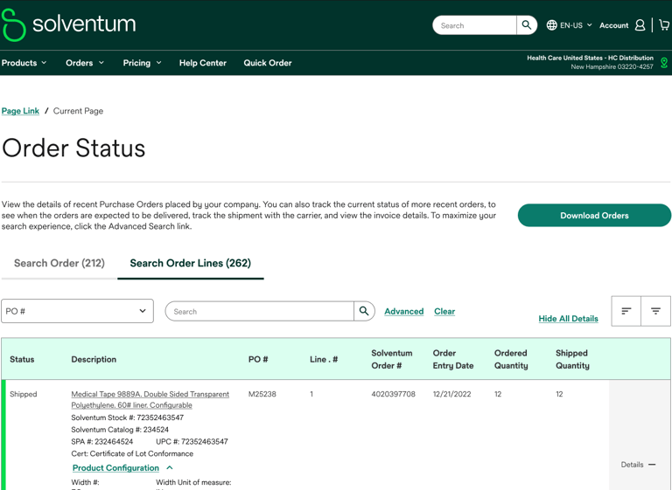Viewport: 672px width, 490px height.
Task: Expand the Products menu
Action: coord(24,63)
